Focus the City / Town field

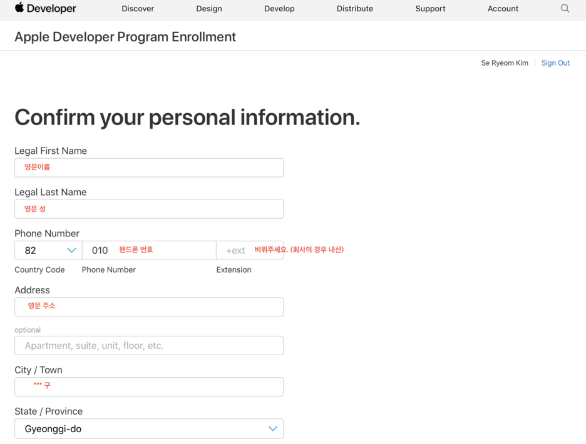pyautogui.click(x=149, y=387)
